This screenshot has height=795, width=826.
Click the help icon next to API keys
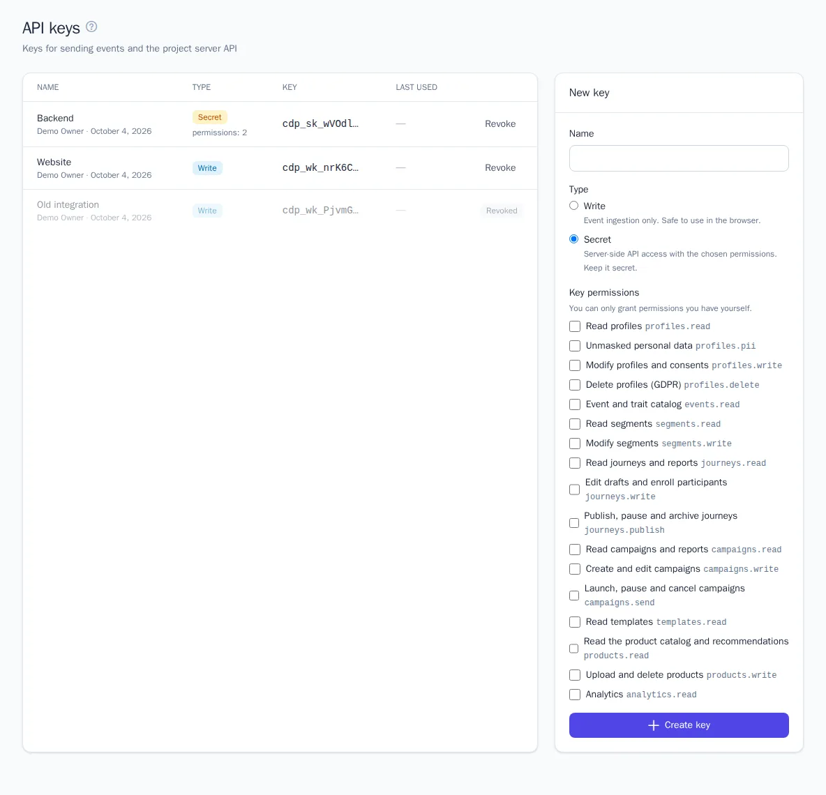pos(91,27)
